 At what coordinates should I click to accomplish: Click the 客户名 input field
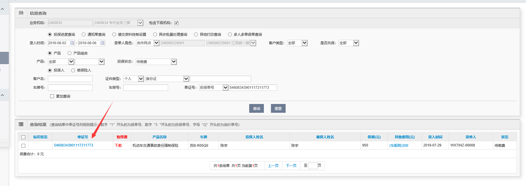click(x=70, y=79)
